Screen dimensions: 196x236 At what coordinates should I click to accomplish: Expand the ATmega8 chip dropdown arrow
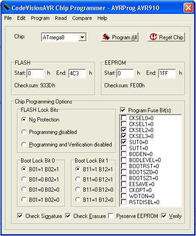tap(82, 37)
